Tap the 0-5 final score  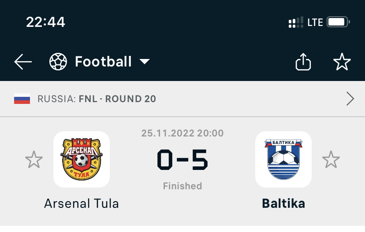click(182, 160)
